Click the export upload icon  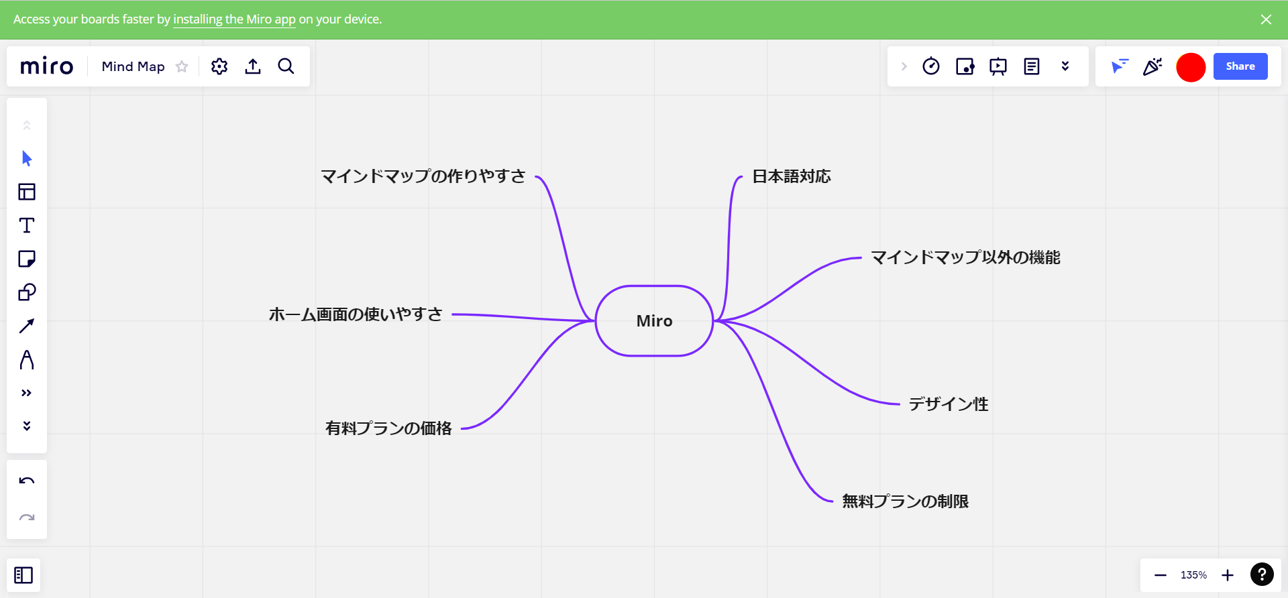[253, 66]
